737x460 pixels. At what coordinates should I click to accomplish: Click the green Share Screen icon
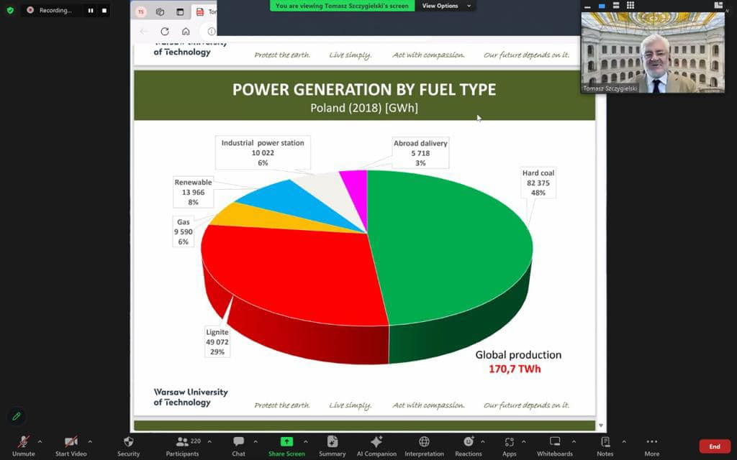(x=286, y=441)
